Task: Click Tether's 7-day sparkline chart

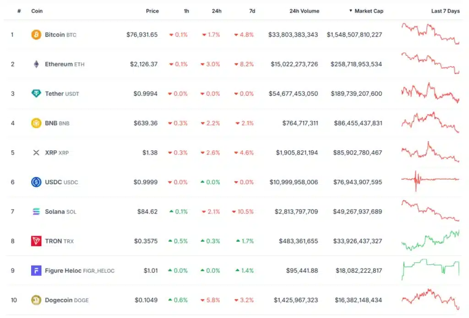Action: coord(431,93)
